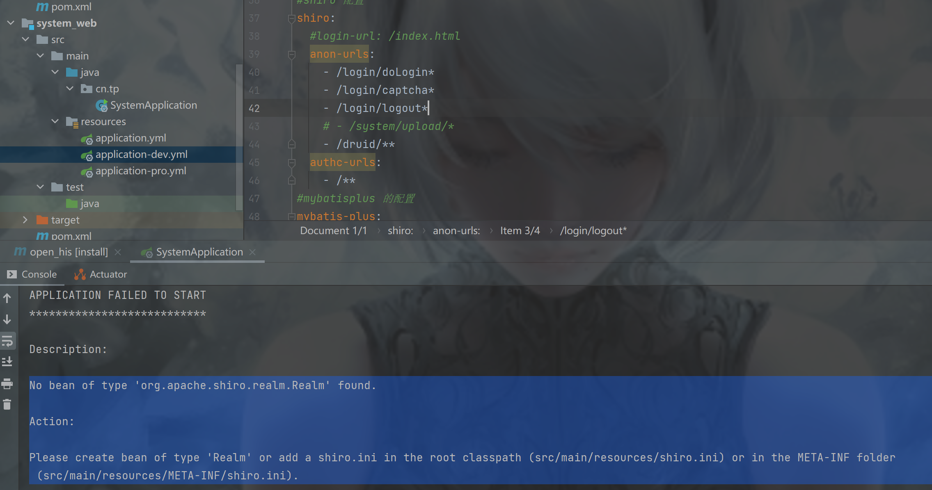Viewport: 932px width, 490px height.
Task: Click 'No bean of type' error line
Action: click(203, 385)
